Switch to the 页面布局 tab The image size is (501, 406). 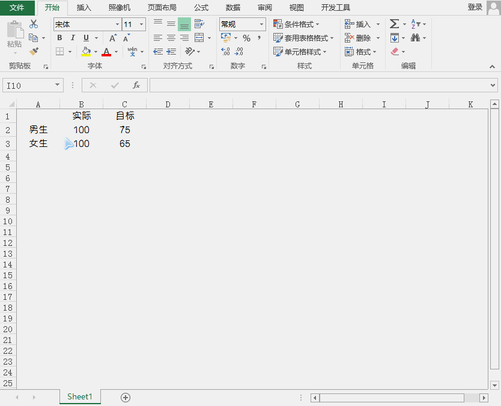click(x=162, y=7)
